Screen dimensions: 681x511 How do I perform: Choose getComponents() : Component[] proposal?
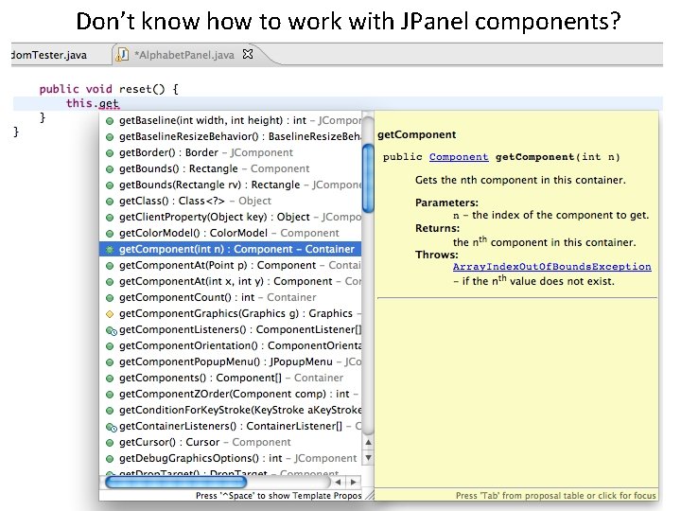click(230, 378)
